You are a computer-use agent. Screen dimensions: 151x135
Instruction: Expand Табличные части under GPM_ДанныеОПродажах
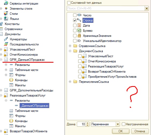point(6,70)
